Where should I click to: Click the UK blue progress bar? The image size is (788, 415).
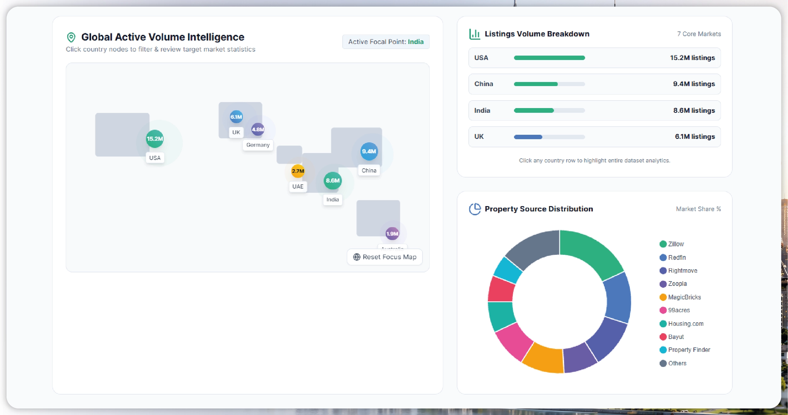[x=549, y=137]
